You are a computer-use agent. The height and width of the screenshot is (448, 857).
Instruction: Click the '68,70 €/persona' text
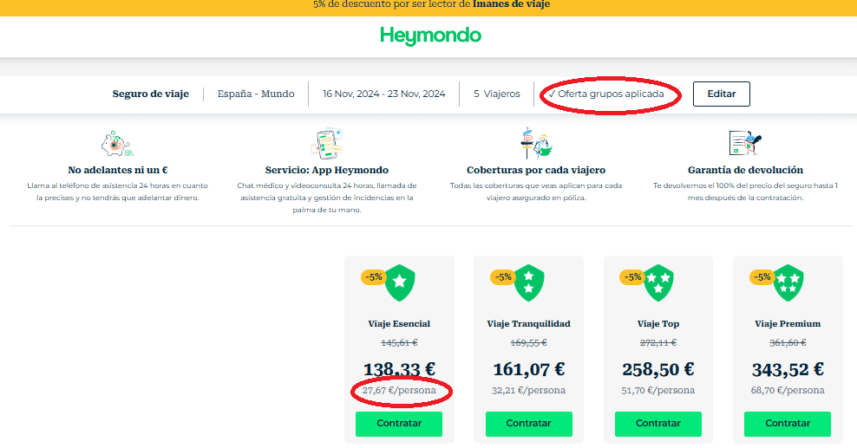click(x=788, y=390)
